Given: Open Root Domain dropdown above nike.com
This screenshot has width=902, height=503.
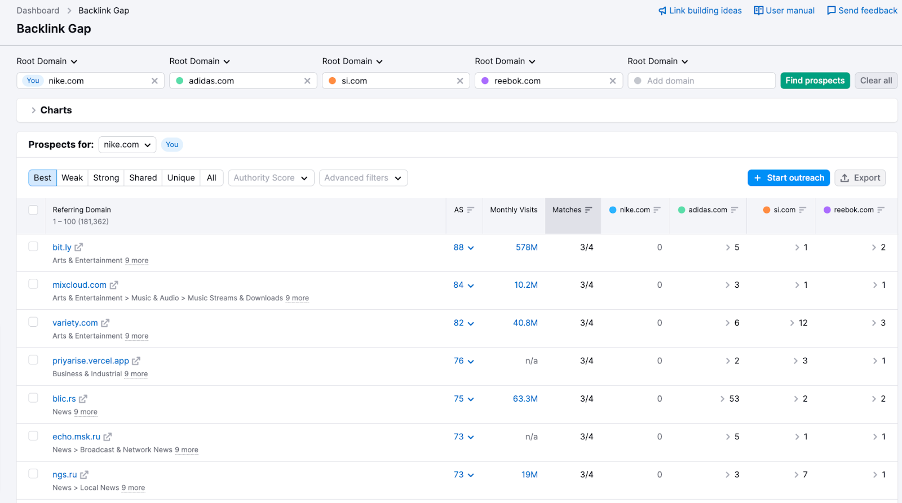Looking at the screenshot, I should pyautogui.click(x=47, y=61).
